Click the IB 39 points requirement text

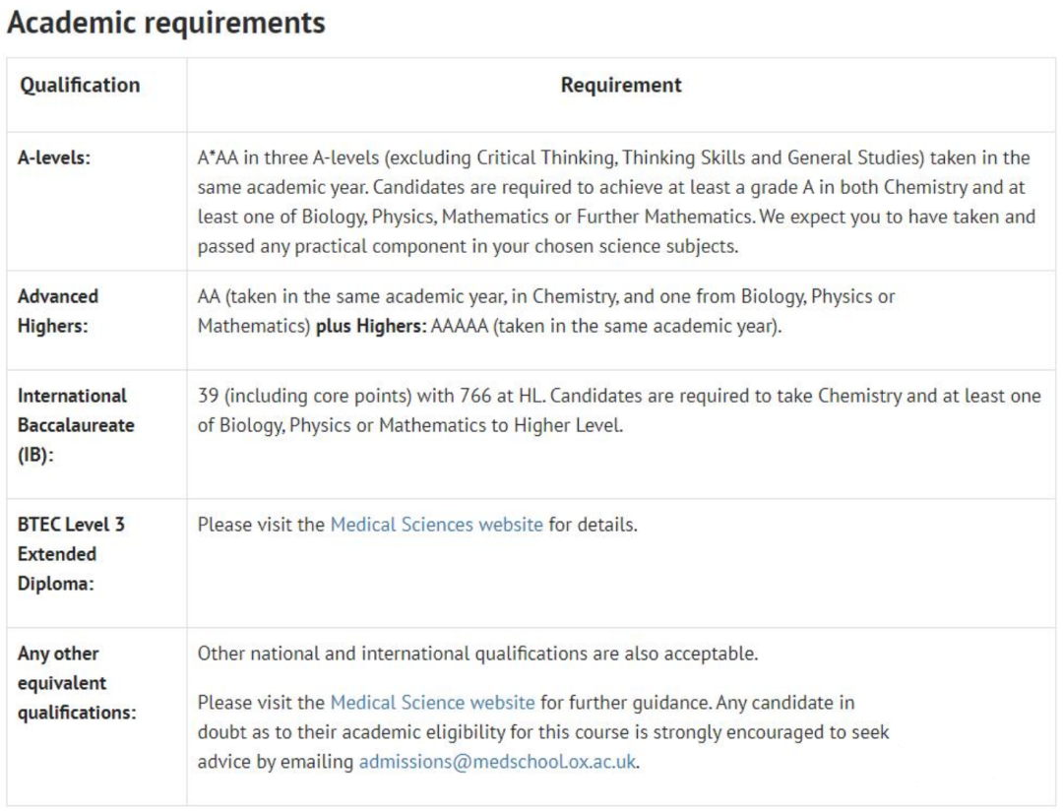(619, 410)
